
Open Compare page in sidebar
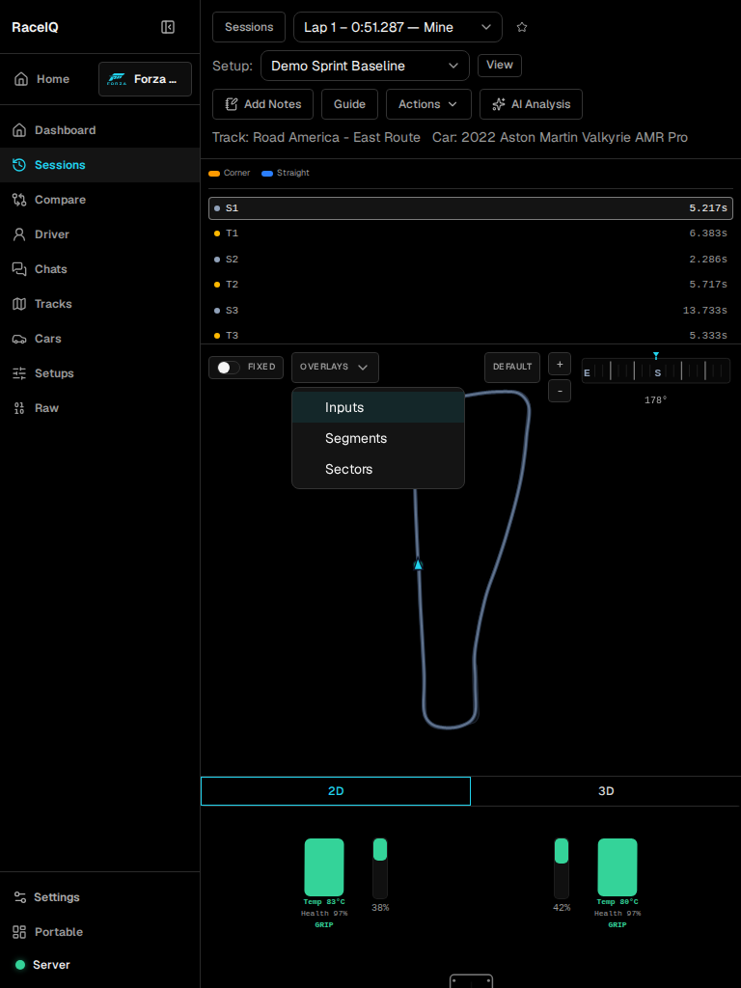tap(99, 200)
